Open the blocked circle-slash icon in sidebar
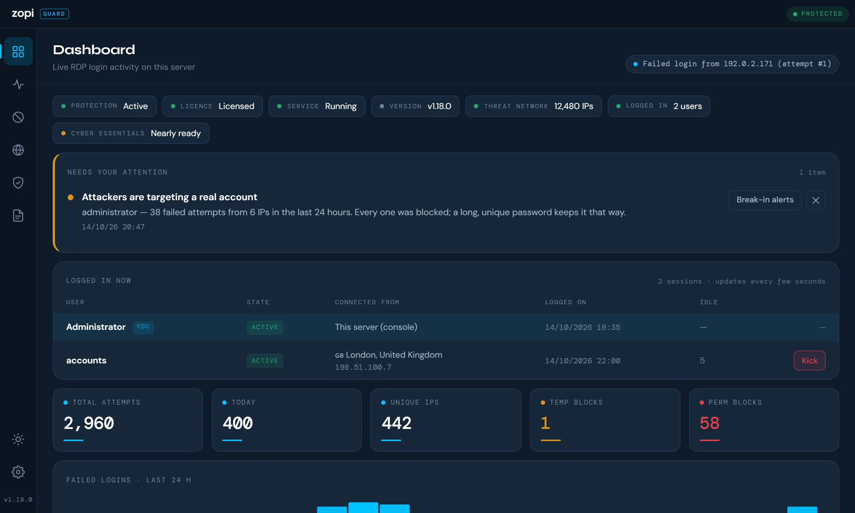 point(18,117)
